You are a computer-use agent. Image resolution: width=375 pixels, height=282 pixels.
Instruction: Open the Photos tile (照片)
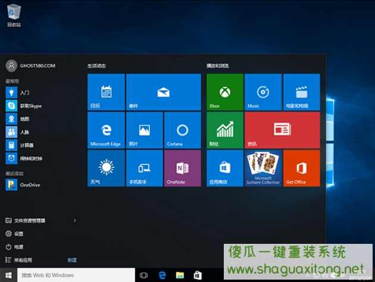click(x=144, y=130)
